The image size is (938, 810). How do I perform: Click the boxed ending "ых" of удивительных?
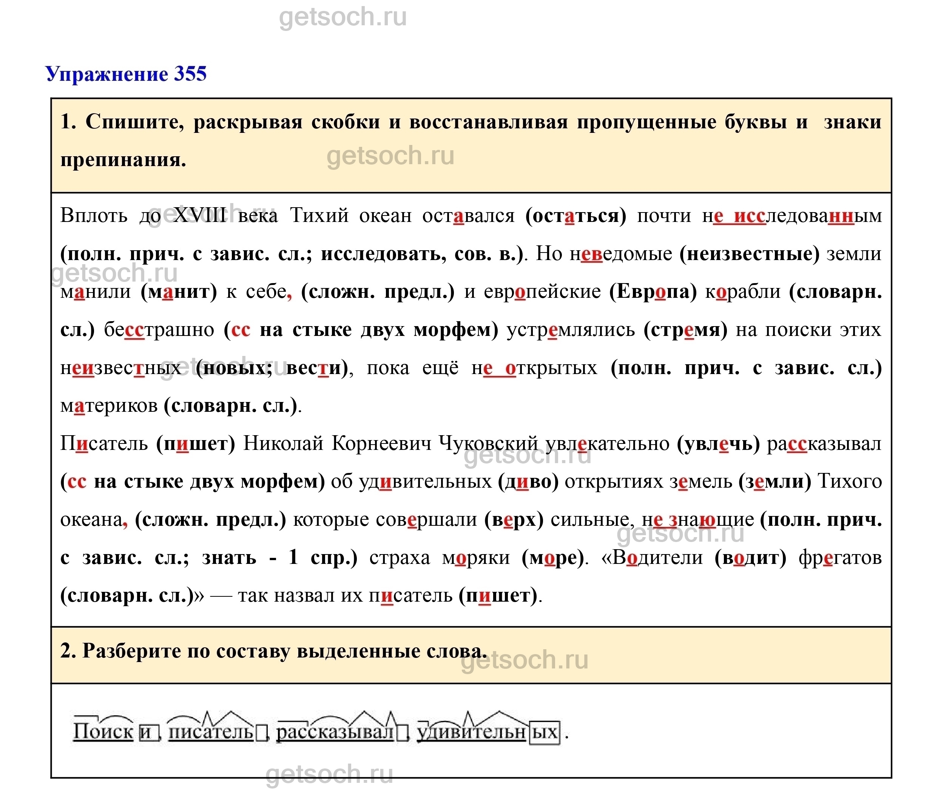[x=545, y=732]
